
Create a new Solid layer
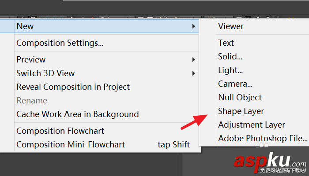[x=230, y=56]
